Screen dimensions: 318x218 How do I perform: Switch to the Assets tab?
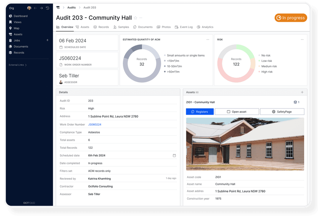(82, 27)
